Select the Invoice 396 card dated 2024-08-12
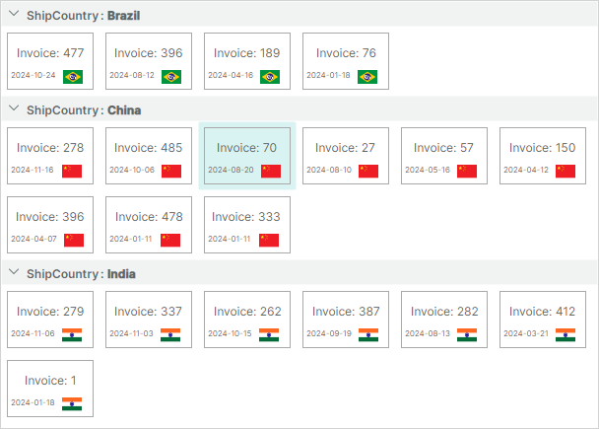 click(x=149, y=61)
